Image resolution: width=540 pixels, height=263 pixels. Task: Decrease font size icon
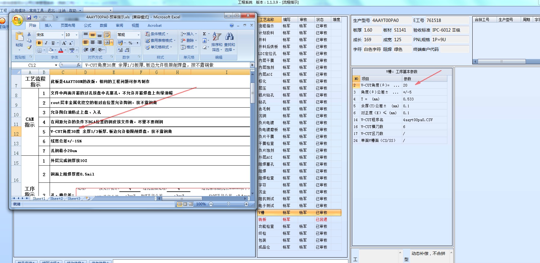(71, 43)
